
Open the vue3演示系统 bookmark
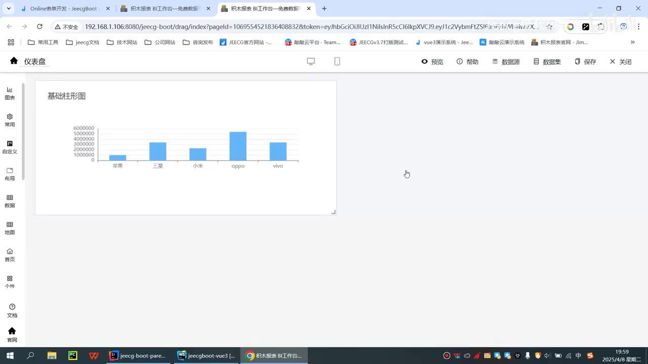coord(444,42)
